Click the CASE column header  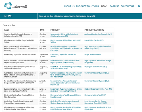[x=7, y=30]
